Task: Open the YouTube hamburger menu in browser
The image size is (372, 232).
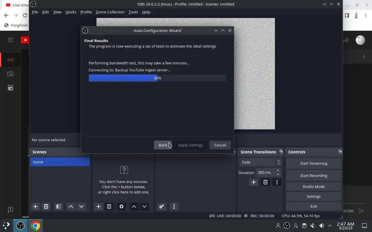Action: click(10, 40)
